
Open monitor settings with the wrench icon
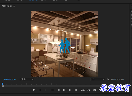[108, 79]
